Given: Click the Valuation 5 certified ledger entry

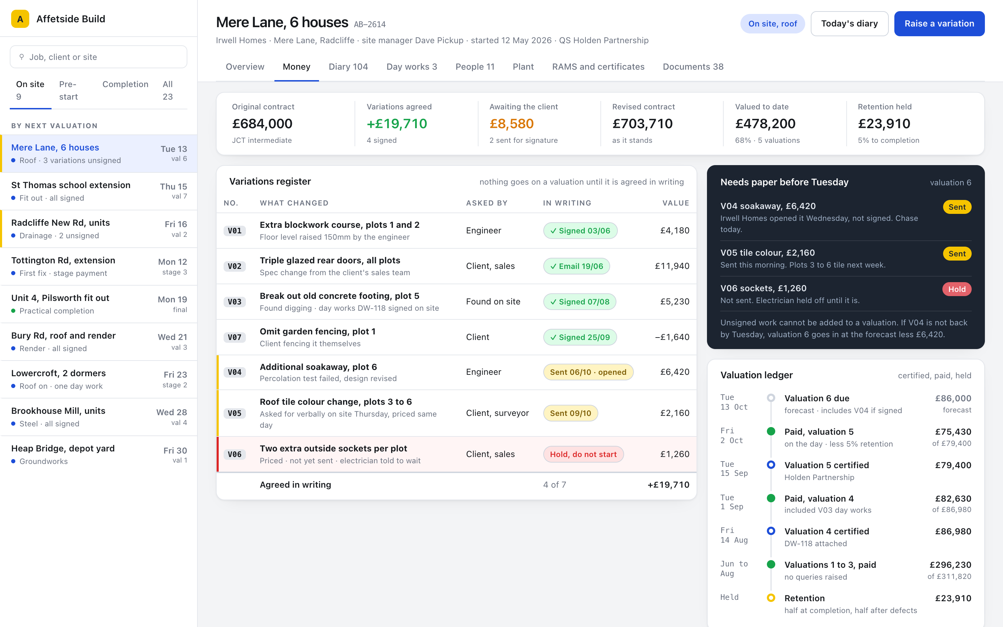Looking at the screenshot, I should 846,471.
